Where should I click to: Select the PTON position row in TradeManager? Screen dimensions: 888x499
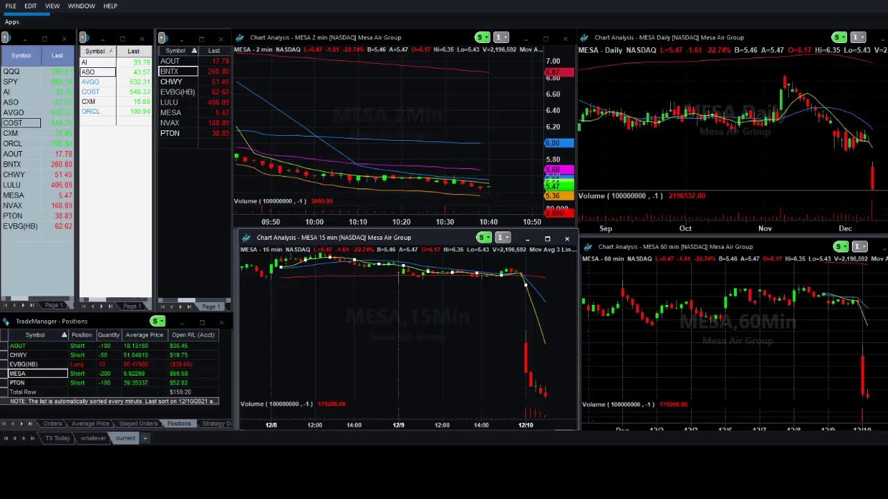tap(110, 383)
